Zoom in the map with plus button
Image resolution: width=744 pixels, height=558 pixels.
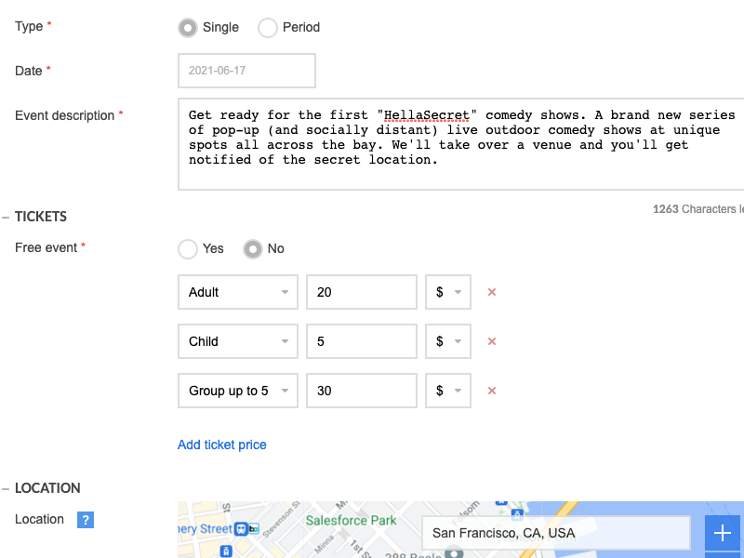point(723,533)
